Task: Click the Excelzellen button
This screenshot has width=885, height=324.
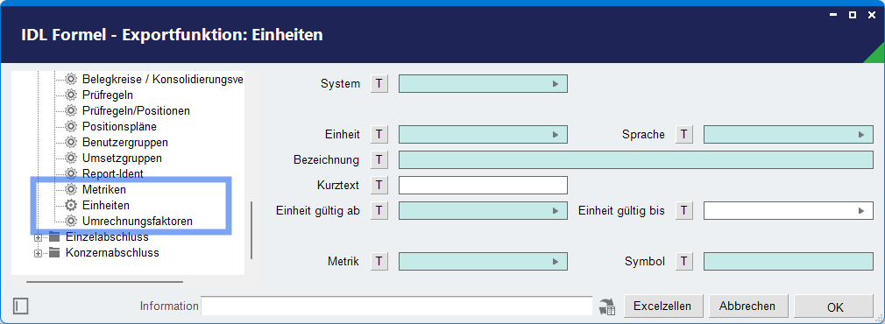Action: [x=662, y=306]
